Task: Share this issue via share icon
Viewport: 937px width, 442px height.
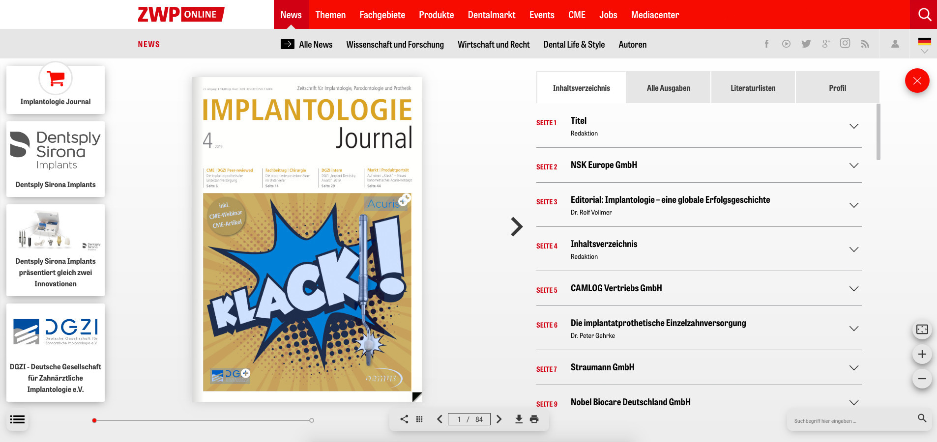Action: pos(404,419)
